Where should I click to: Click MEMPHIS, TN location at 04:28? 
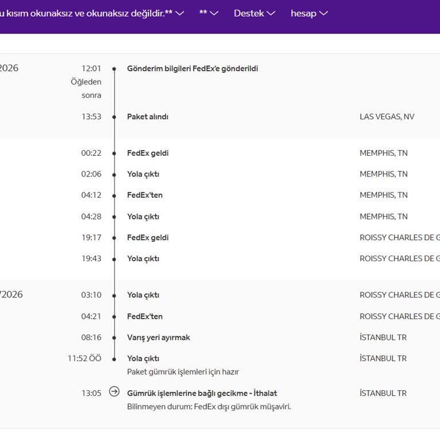coord(383,217)
